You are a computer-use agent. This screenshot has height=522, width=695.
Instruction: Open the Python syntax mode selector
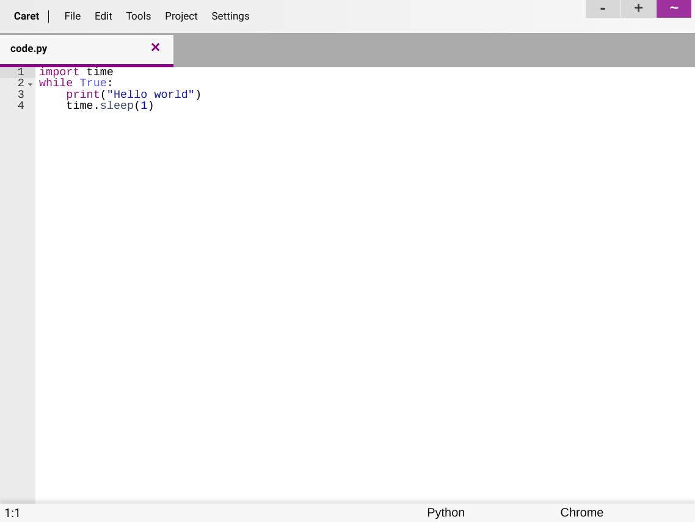[x=445, y=513]
